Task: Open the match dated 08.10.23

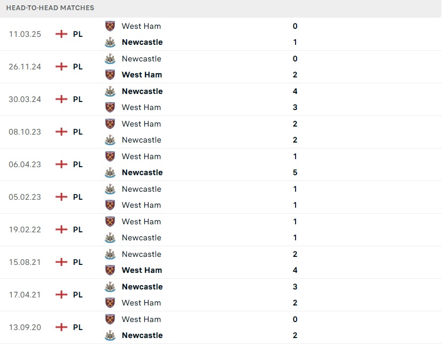Action: pos(24,132)
